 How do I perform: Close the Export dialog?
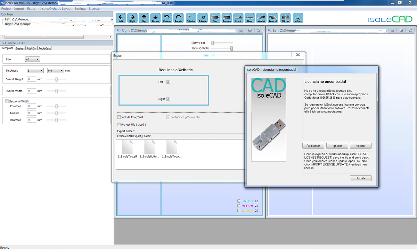tap(298, 55)
